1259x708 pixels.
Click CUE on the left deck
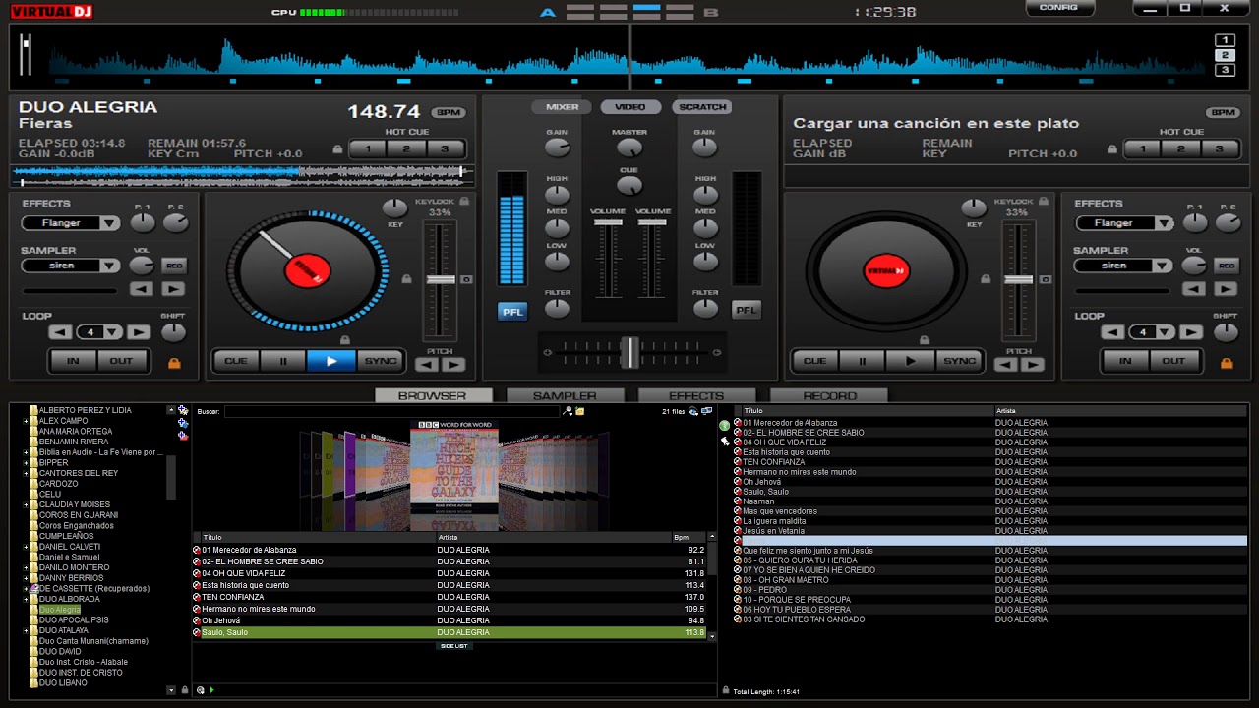[236, 361]
